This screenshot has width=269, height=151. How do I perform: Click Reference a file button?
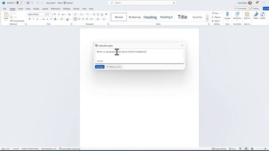point(114,67)
